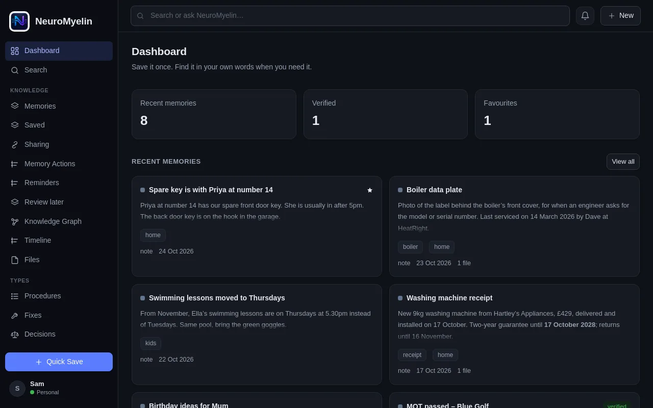Image resolution: width=653 pixels, height=408 pixels.
Task: Open Sam's account avatar
Action: click(x=17, y=389)
